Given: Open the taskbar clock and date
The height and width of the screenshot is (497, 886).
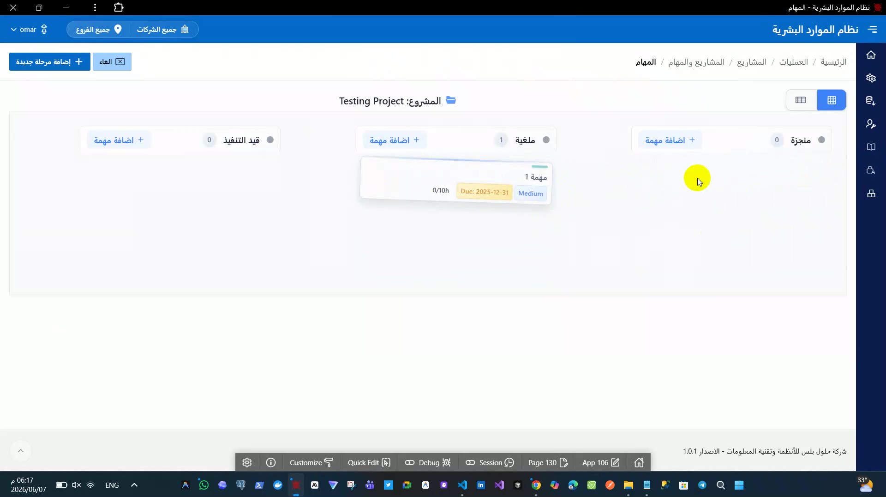Looking at the screenshot, I should click(x=28, y=485).
